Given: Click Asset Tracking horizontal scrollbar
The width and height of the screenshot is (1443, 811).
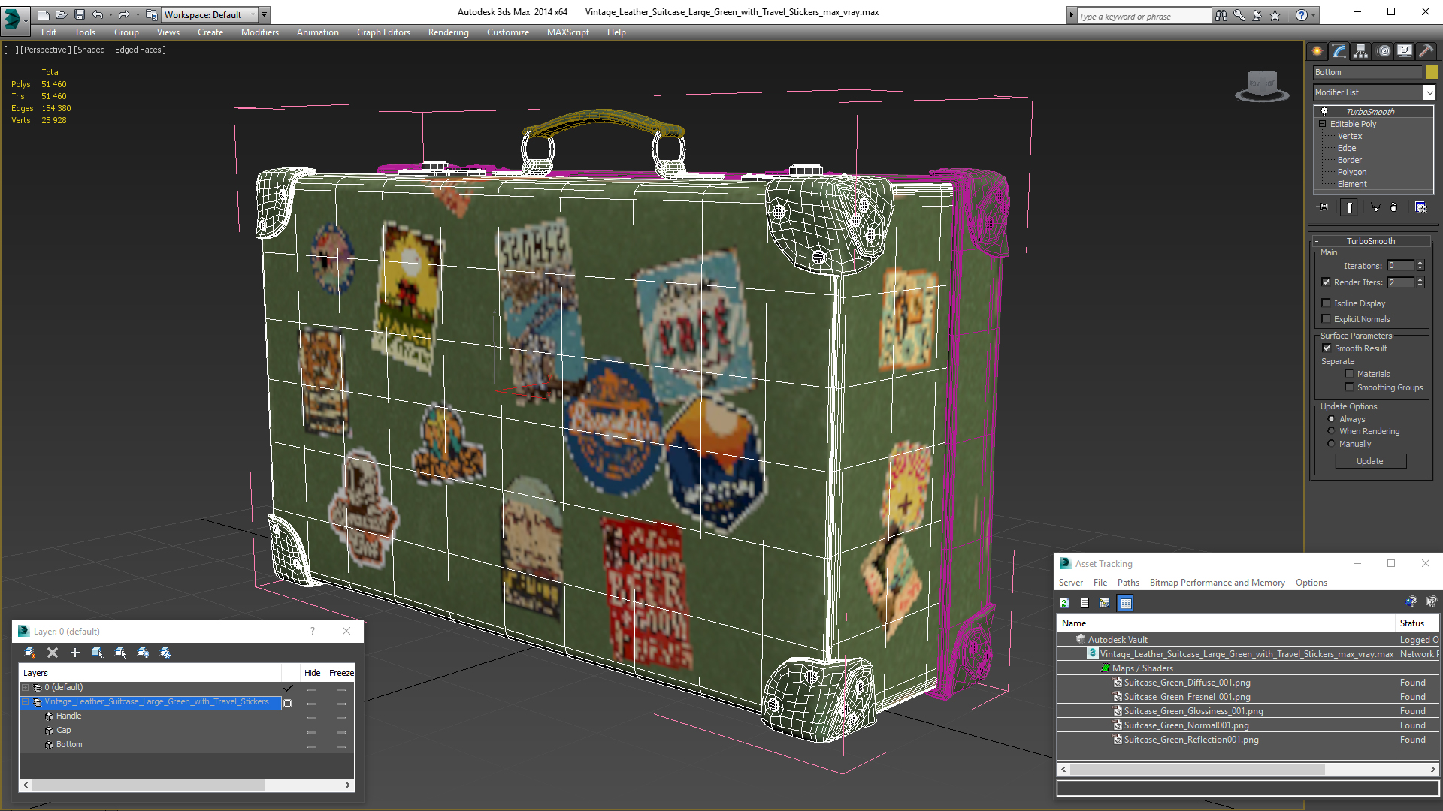Looking at the screenshot, I should coord(1197,769).
